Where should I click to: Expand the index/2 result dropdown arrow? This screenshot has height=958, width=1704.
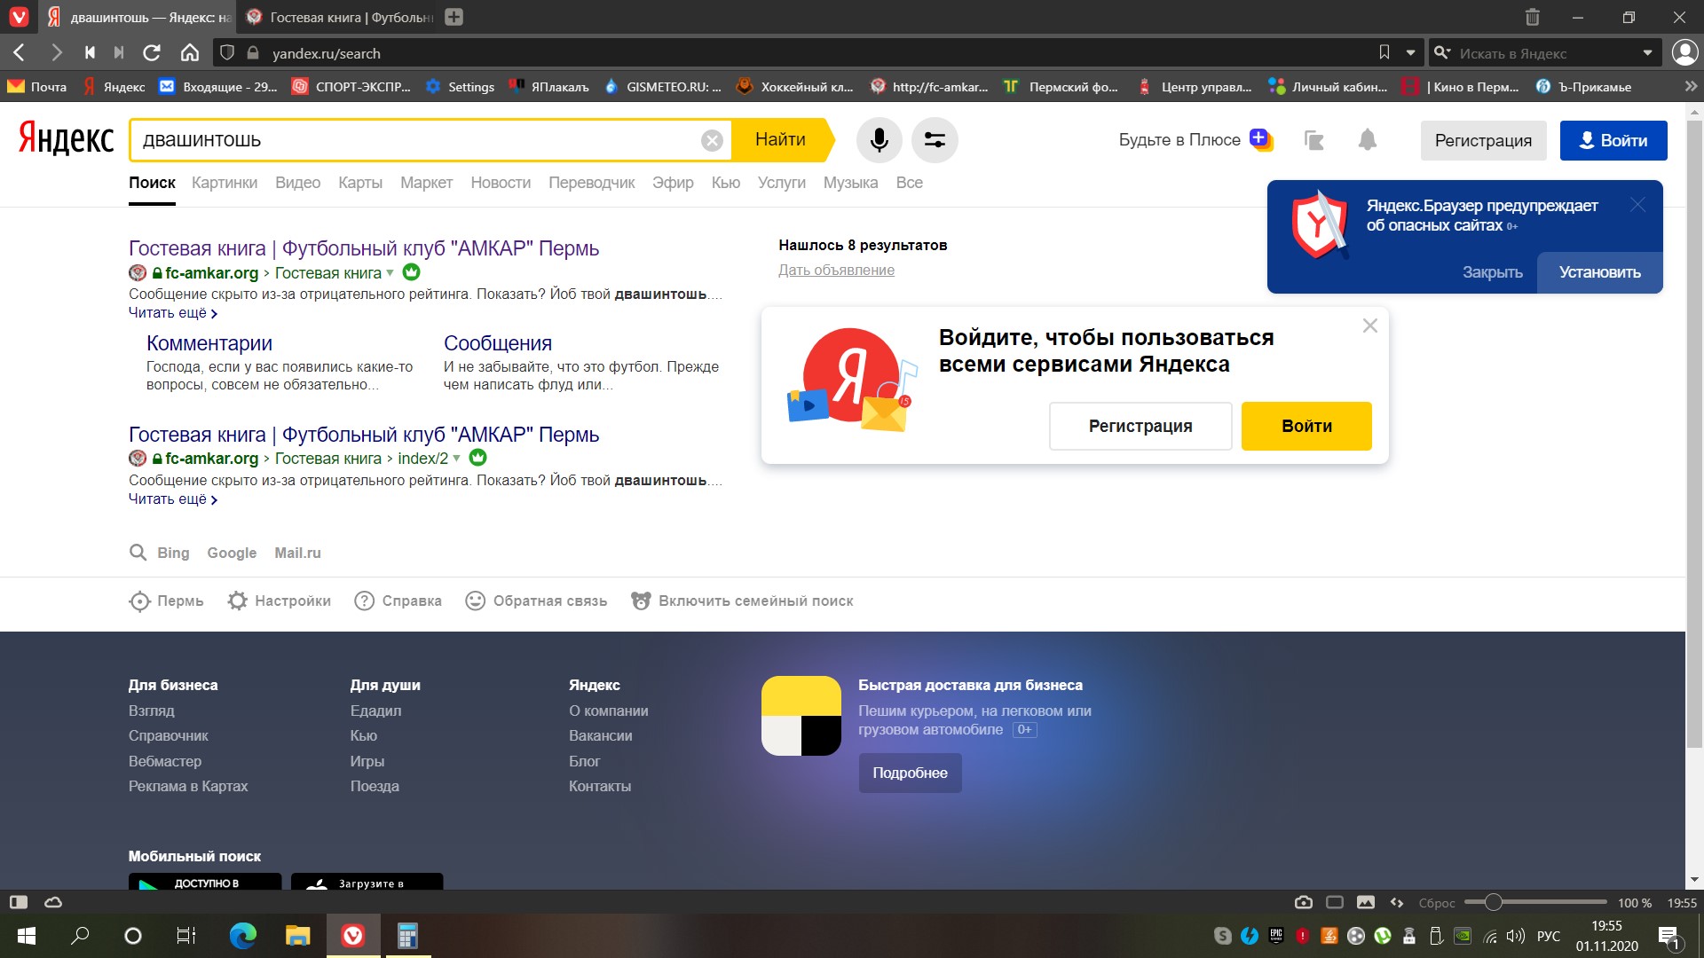[456, 459]
